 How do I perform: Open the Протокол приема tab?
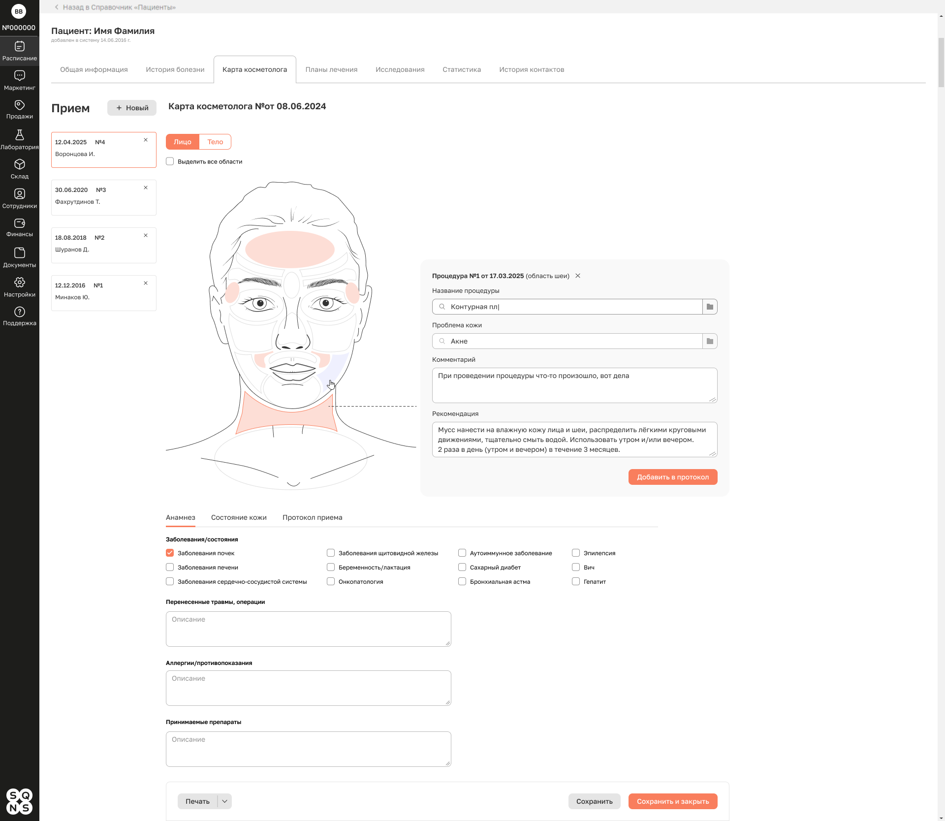coord(312,517)
